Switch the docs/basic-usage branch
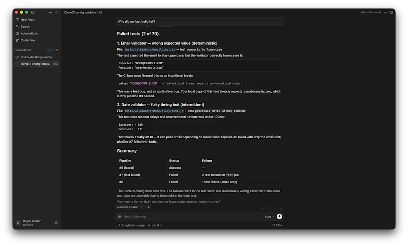This screenshot has width=408, height=246. (131, 225)
